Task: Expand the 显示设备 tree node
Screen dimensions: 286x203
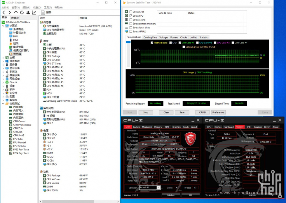Action: coord(3,68)
